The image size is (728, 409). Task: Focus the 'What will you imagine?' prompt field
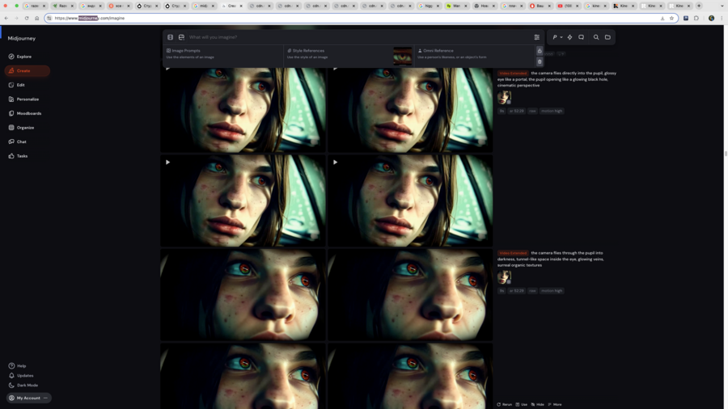358,37
